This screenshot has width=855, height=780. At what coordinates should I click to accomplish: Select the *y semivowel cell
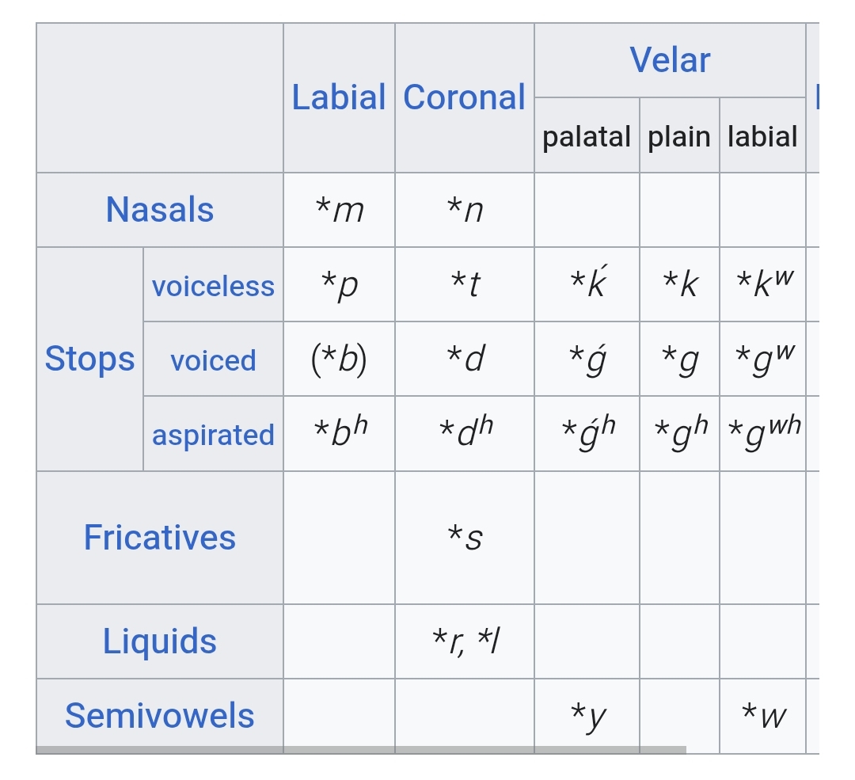[587, 716]
